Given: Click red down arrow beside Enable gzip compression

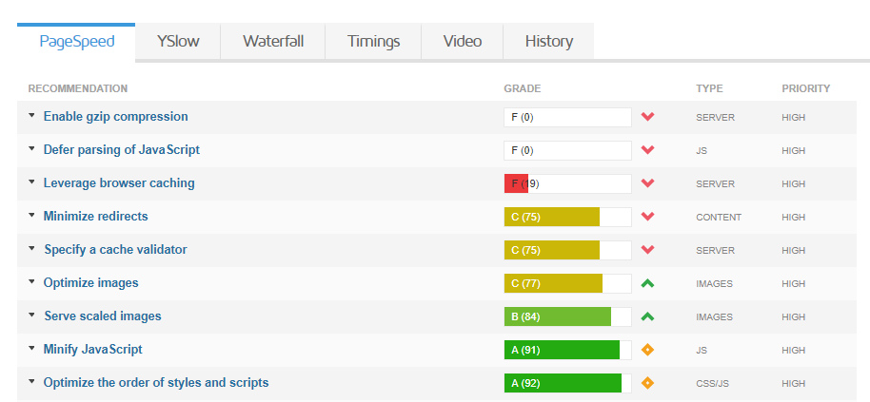Looking at the screenshot, I should click(x=647, y=117).
